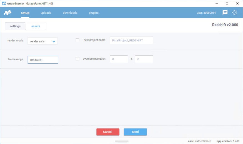Viewport: 243px width, 144px height.
Task: Click the 'user: authenticated' status text
Action: 199,141
